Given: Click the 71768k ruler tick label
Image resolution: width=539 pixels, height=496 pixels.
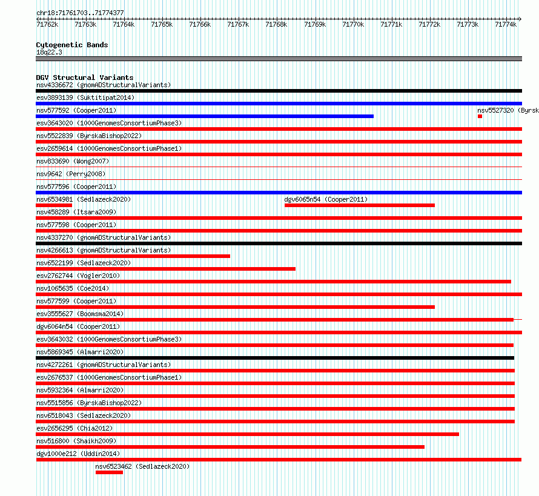Looking at the screenshot, I should click(x=276, y=24).
